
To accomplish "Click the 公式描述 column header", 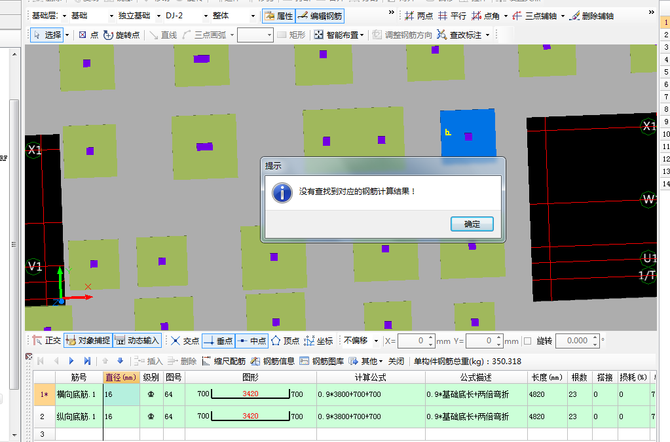I will [476, 377].
